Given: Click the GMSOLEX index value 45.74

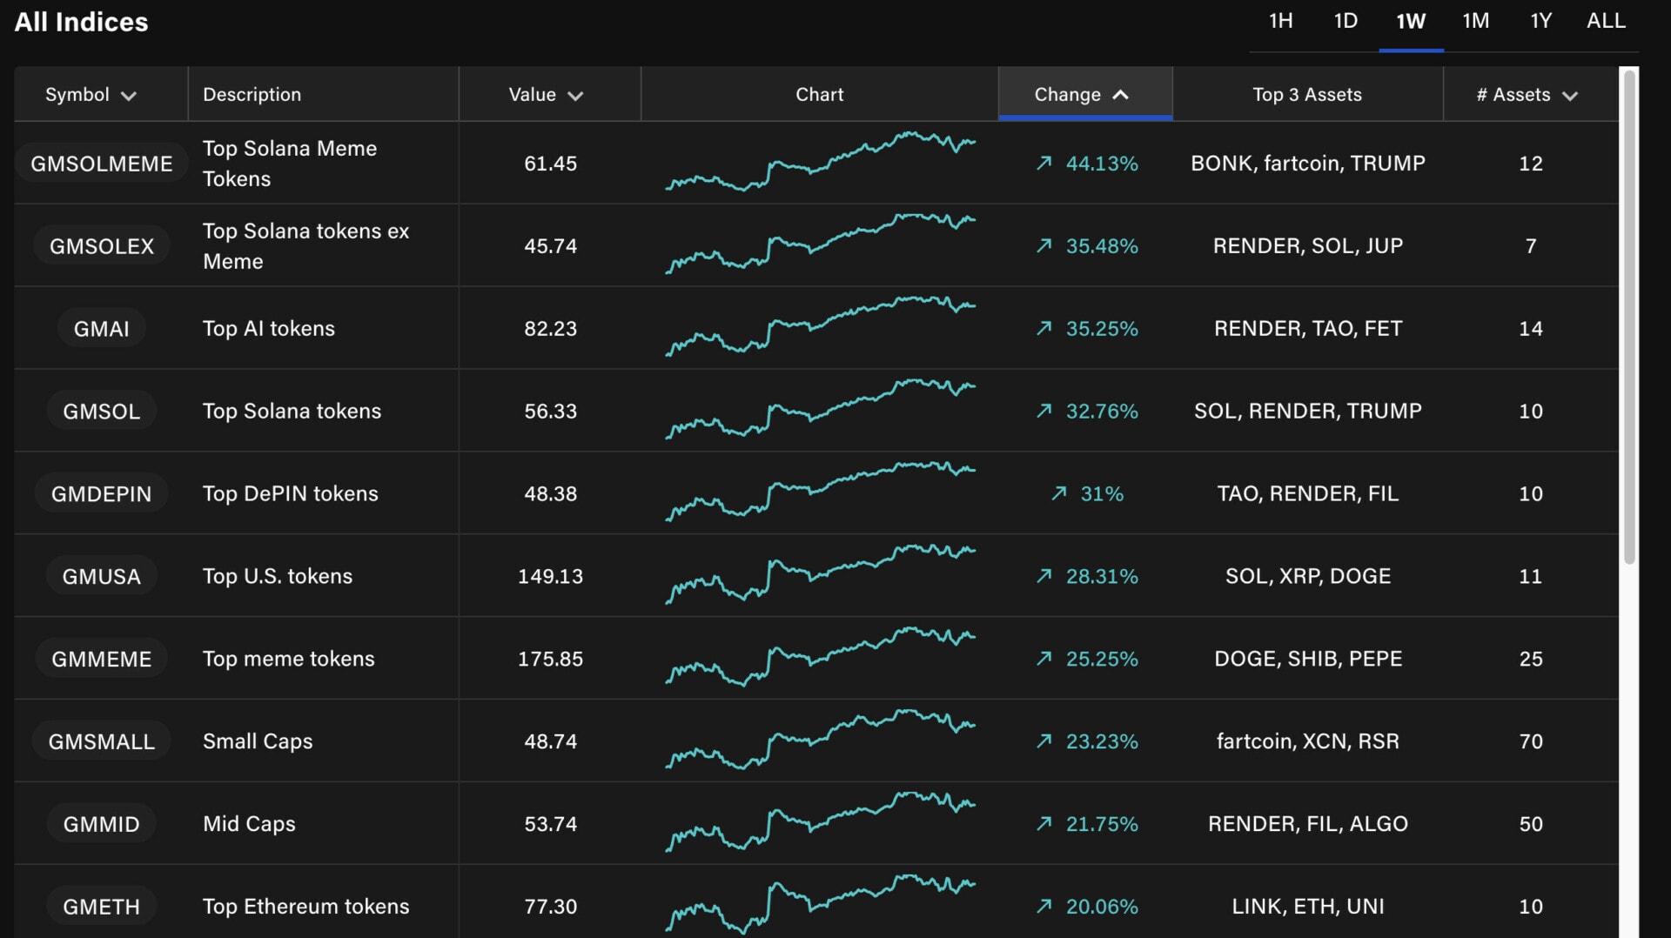Looking at the screenshot, I should (550, 245).
